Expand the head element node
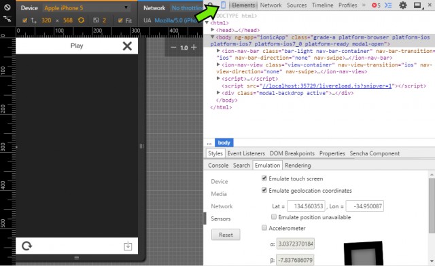435x266 pixels. point(213,30)
